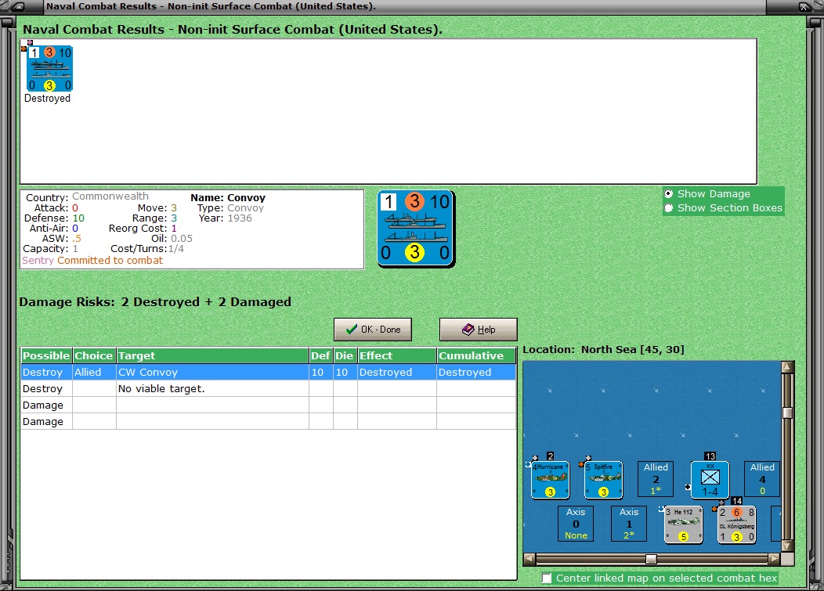Image resolution: width=824 pixels, height=591 pixels.
Task: Click the Effect column header
Action: 397,355
